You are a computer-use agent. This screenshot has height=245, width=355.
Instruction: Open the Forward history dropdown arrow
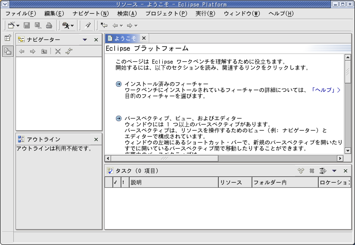coord(136,25)
